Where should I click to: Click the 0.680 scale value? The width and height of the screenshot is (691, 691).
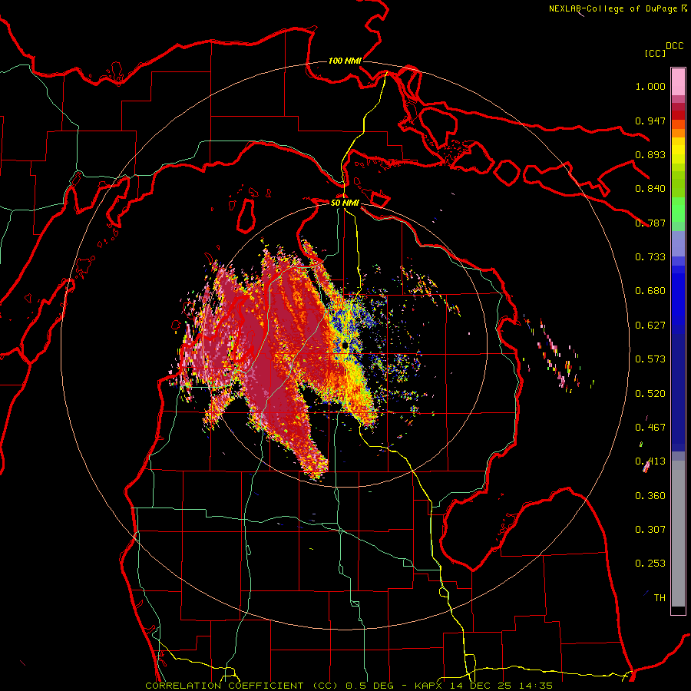650,291
